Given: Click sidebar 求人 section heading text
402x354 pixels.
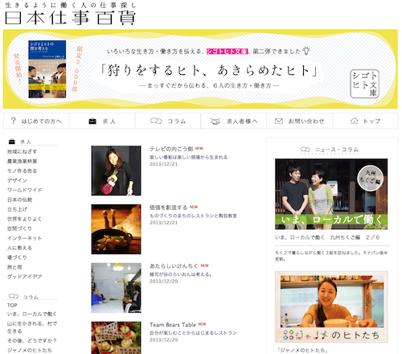Looking at the screenshot, I should pyautogui.click(x=26, y=142).
